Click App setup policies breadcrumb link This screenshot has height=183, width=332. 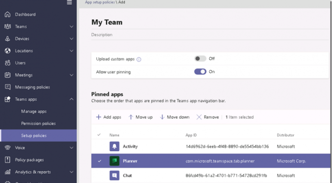[x=100, y=2]
